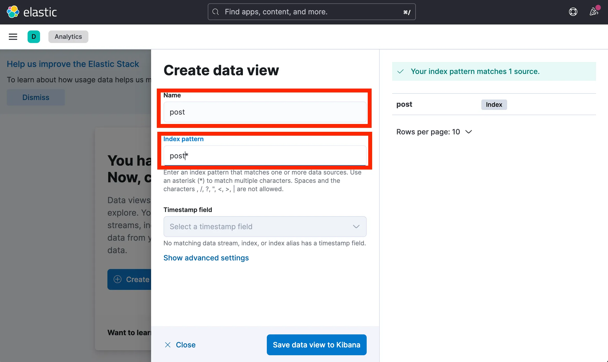Click the post source name

[404, 104]
